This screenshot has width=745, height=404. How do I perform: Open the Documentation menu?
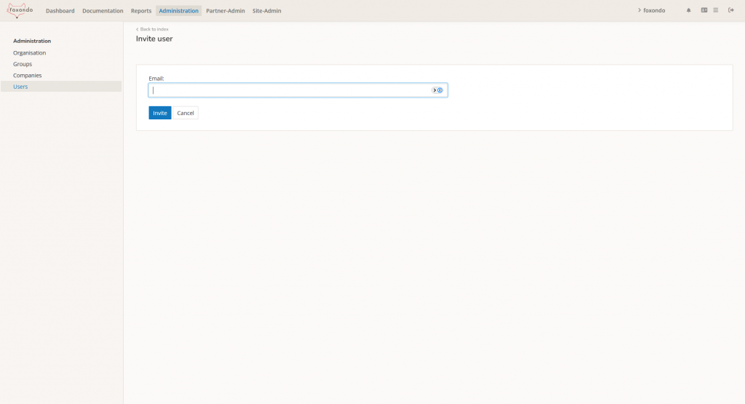[x=103, y=10]
